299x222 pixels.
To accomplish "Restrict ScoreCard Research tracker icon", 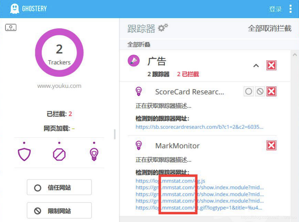I will click(260, 91).
